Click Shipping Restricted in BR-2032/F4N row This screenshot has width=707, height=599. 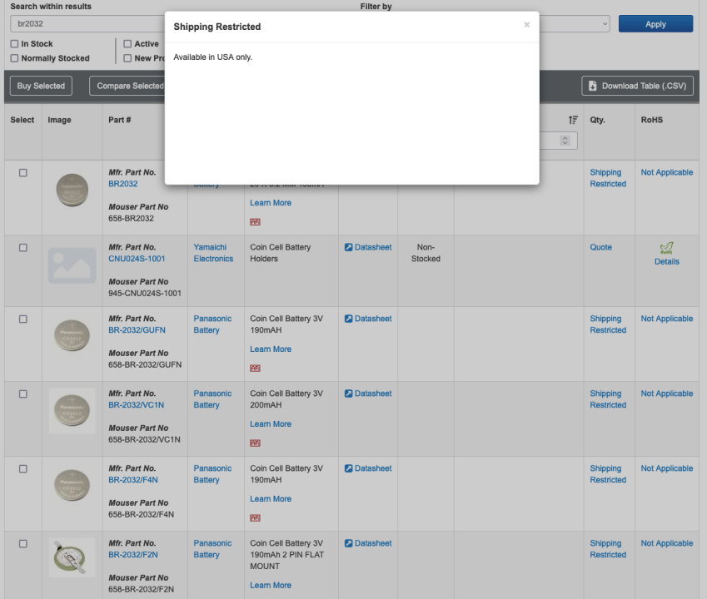coord(608,474)
